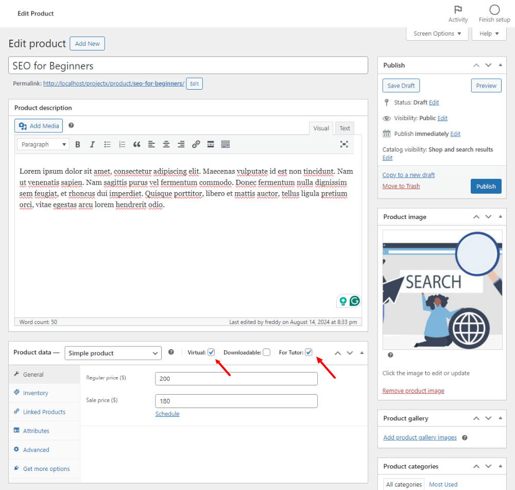Image resolution: width=515 pixels, height=490 pixels.
Task: Apply blockquote formatting
Action: 136,144
